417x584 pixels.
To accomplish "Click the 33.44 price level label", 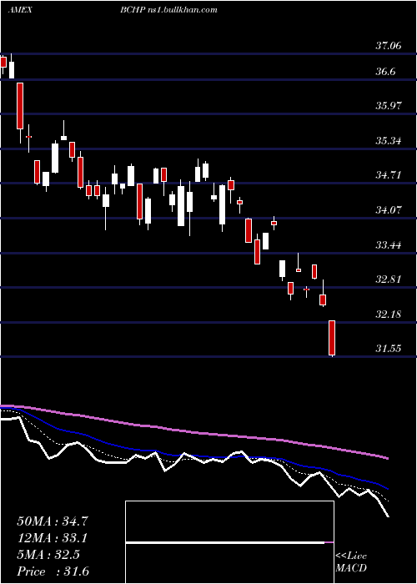I will (389, 245).
